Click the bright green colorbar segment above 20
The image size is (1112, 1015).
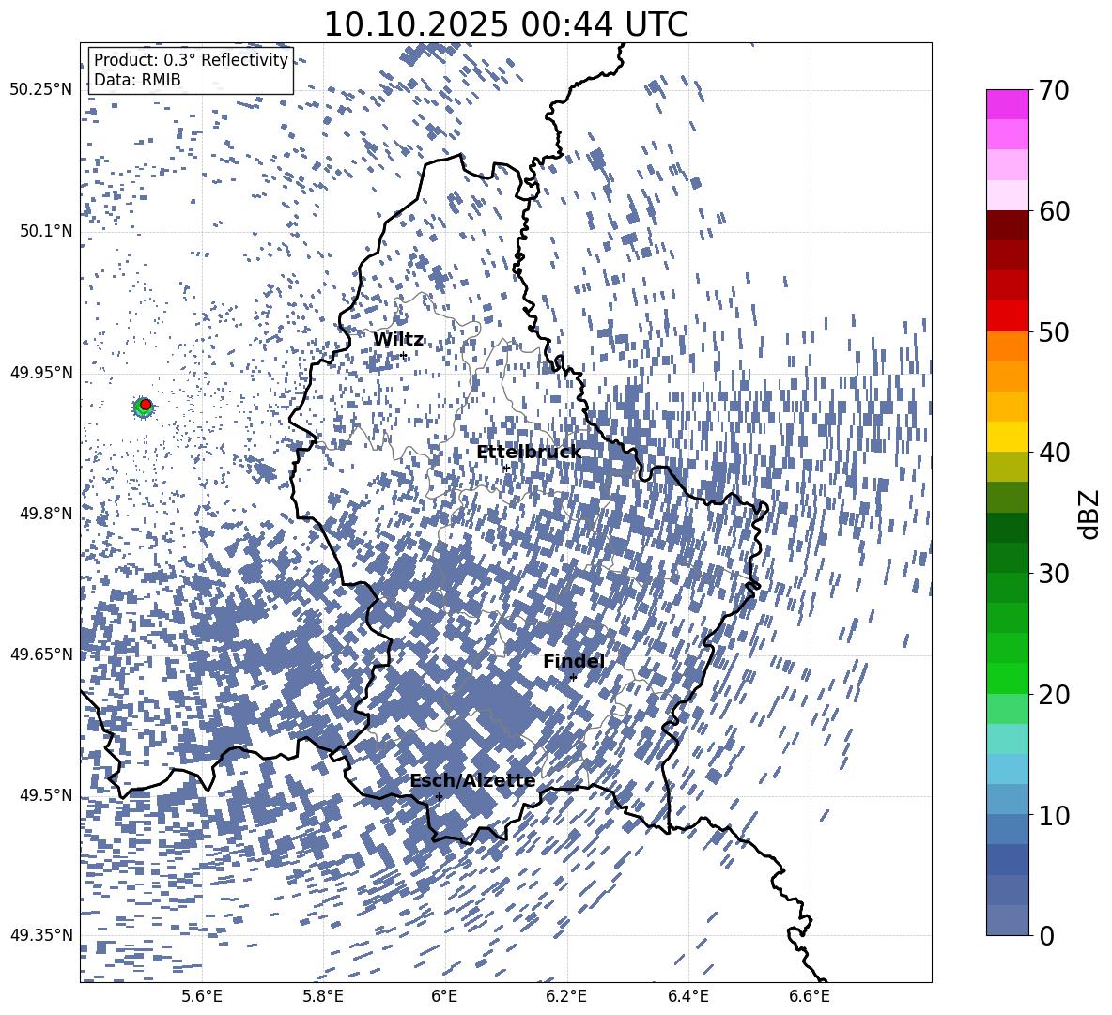(x=1007, y=678)
